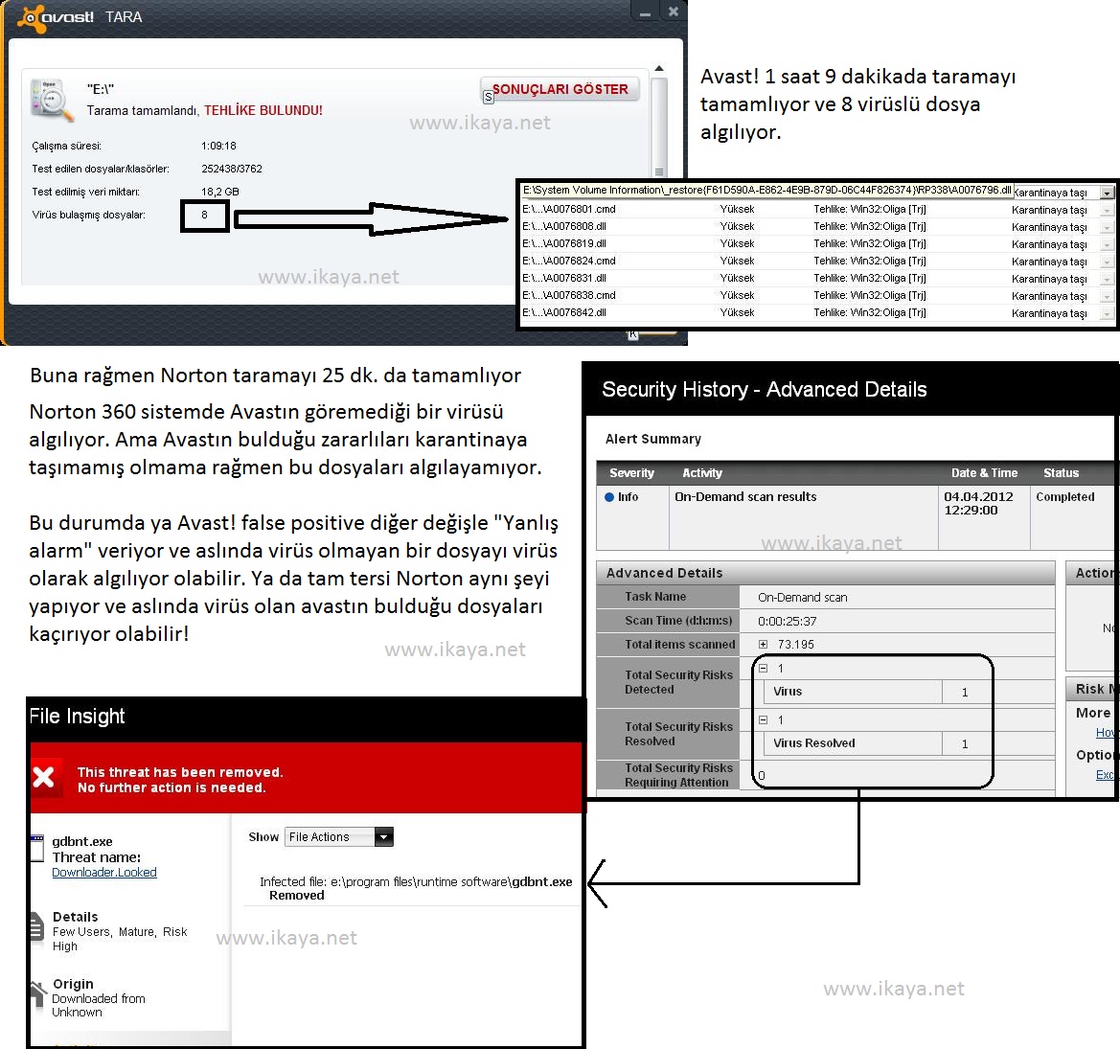Click the scan magnifier icon beside "E:\"
Viewport: 1120px width, 1049px height.
tap(51, 101)
